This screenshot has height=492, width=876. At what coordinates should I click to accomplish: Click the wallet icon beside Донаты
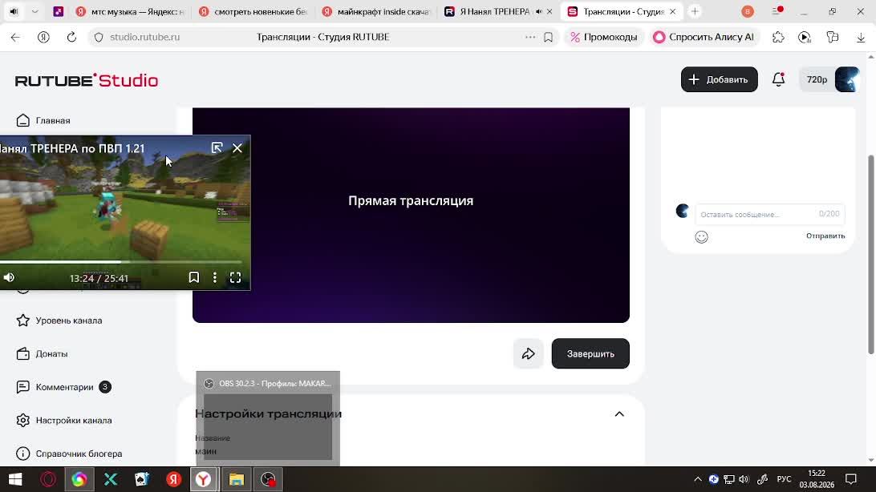point(23,353)
